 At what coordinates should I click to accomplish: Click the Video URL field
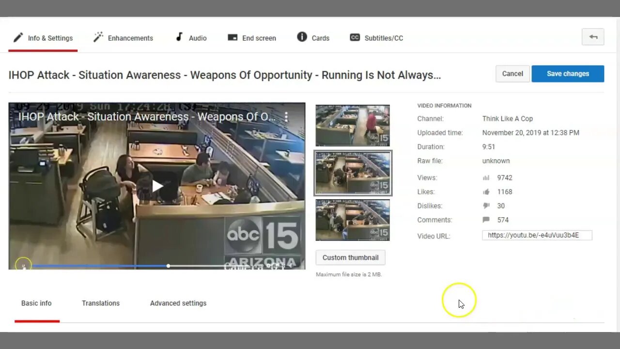pos(537,235)
